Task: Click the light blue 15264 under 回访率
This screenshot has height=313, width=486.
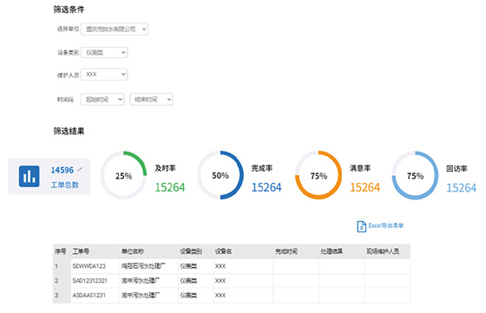Action: pyautogui.click(x=461, y=187)
